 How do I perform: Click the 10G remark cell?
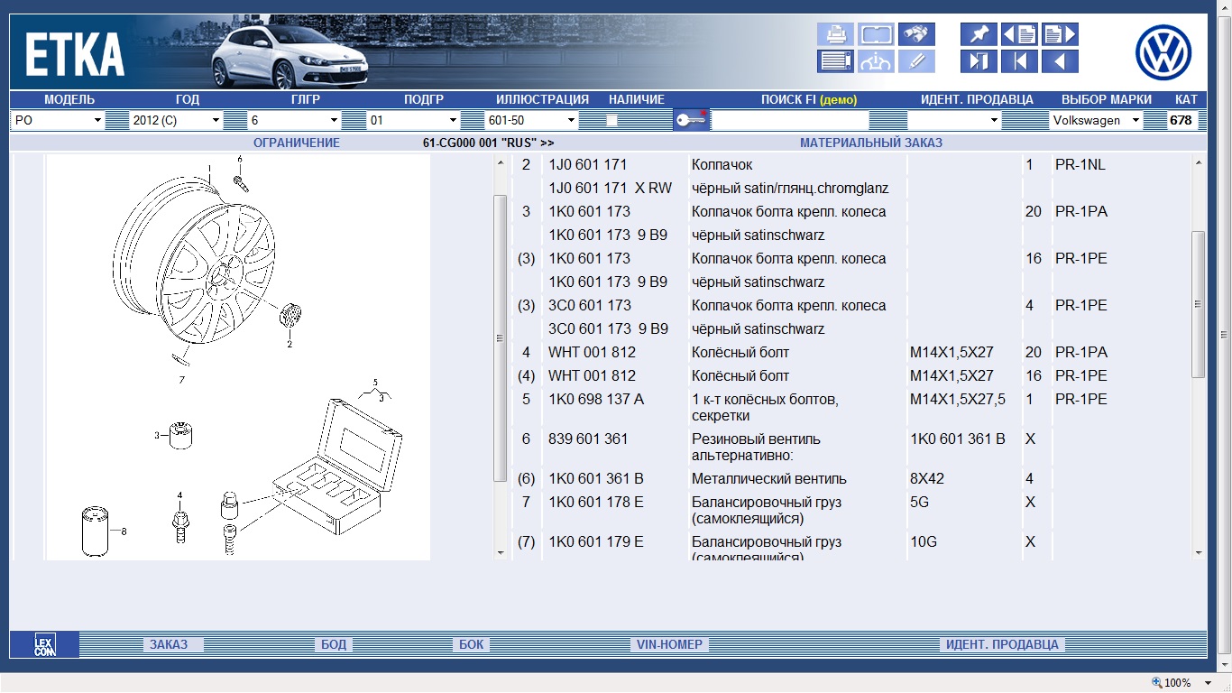pyautogui.click(x=923, y=541)
